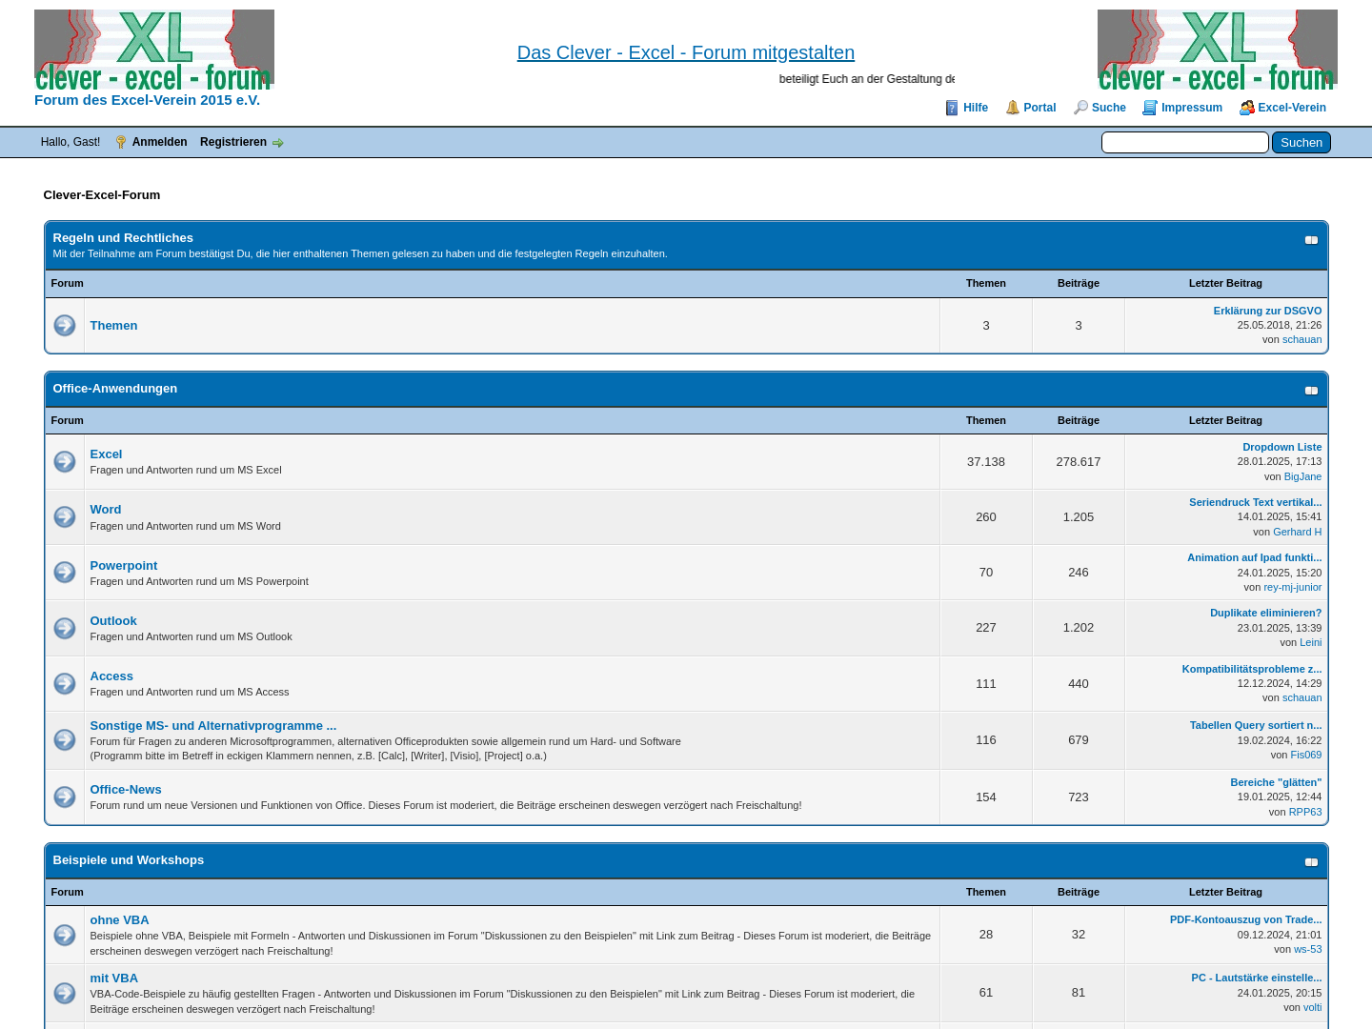This screenshot has height=1029, width=1372.
Task: Click the Anmelden key icon
Action: click(121, 142)
